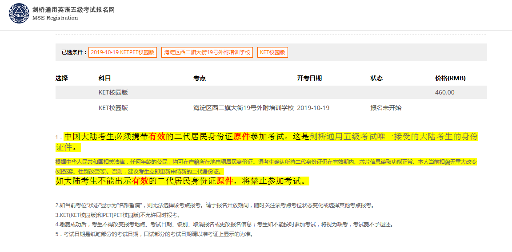Click the 报名未开始 status cell

(386, 108)
